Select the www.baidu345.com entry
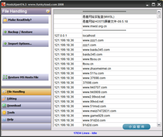 point(119,50)
